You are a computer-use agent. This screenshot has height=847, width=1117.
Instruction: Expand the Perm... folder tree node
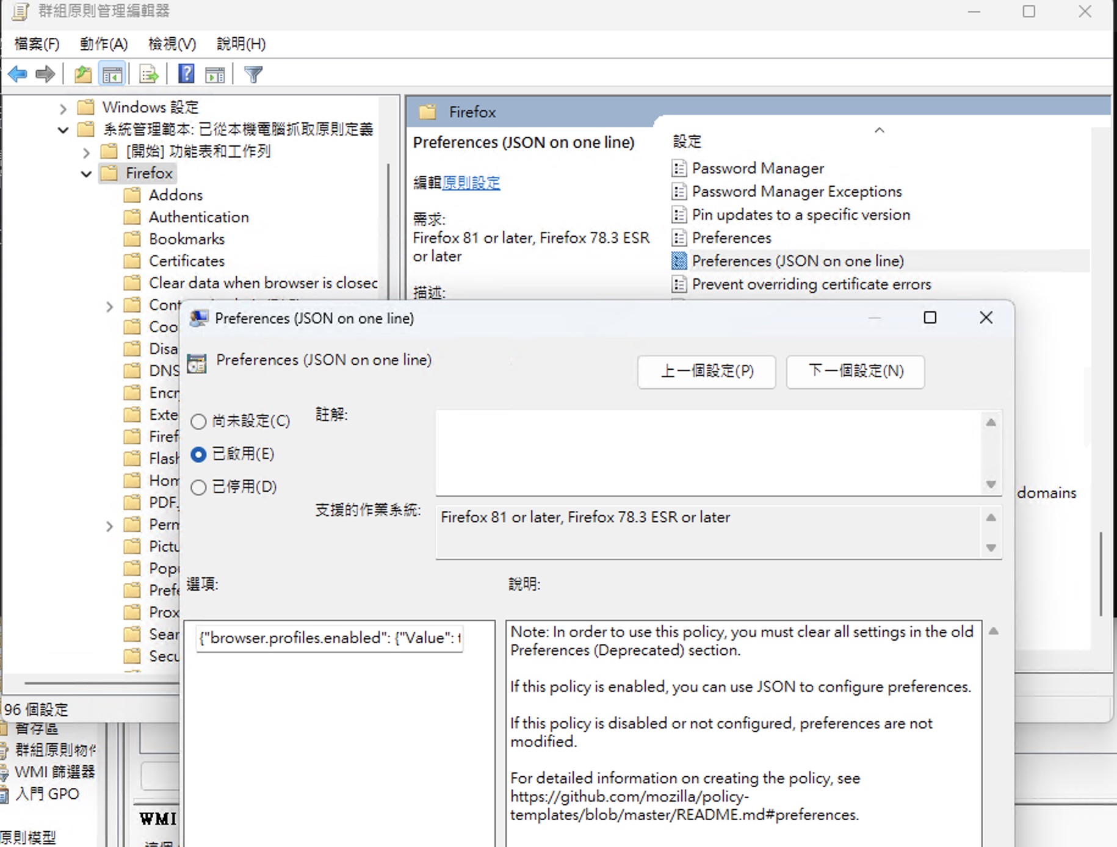coord(109,526)
